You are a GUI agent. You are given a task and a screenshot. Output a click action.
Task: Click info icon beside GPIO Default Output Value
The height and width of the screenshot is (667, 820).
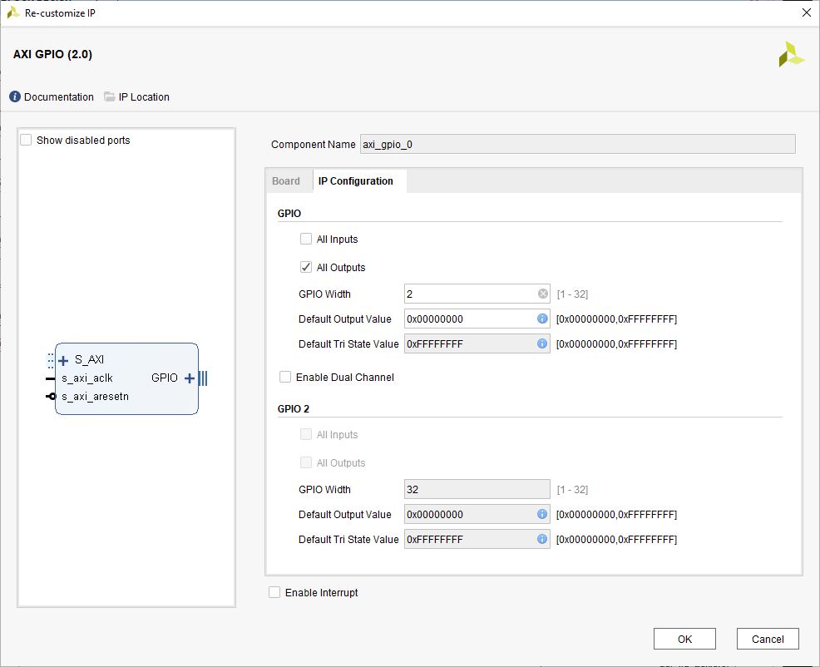coord(542,319)
